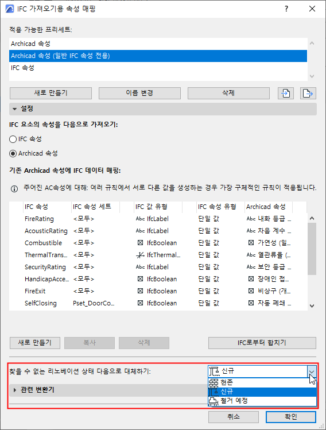Image resolution: width=326 pixels, height=430 pixels.
Task: Collapse the 설정 section
Action: click(14, 109)
